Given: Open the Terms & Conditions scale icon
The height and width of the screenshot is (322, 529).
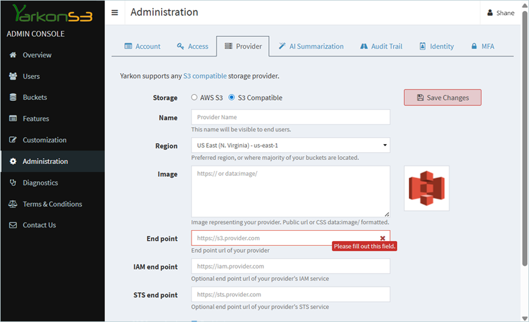Looking at the screenshot, I should 13,204.
